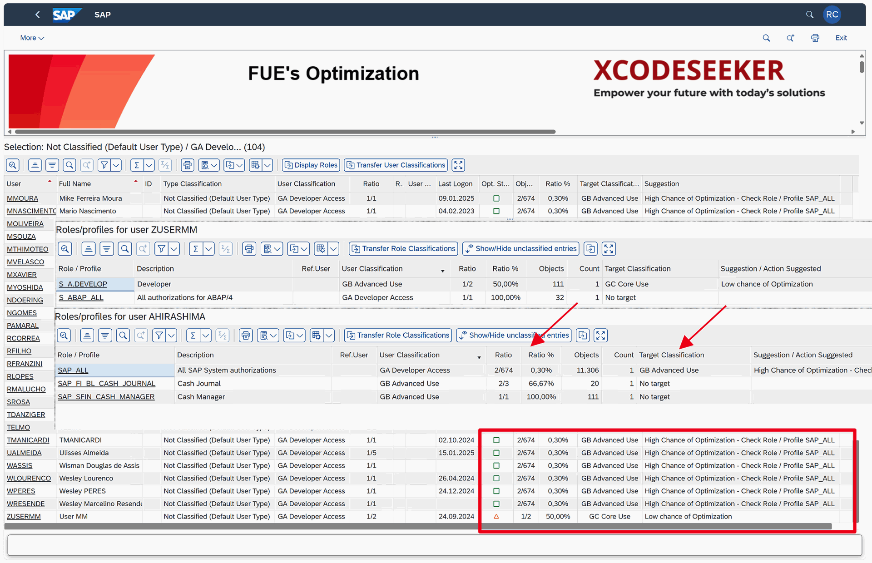872x563 pixels.
Task: Open Details icon in ZUSERMM roles toolbar
Action: tap(65, 249)
